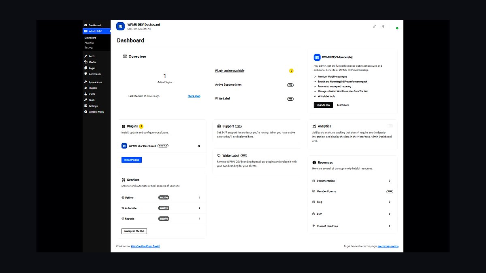Image resolution: width=486 pixels, height=273 pixels.
Task: Click the Resources info icon
Action: [314, 163]
